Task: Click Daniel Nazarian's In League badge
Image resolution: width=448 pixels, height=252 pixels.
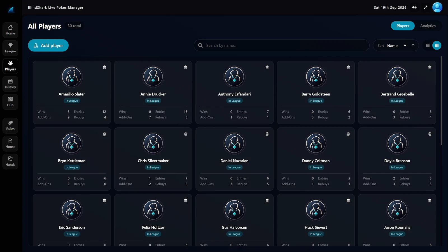Action: point(234,167)
